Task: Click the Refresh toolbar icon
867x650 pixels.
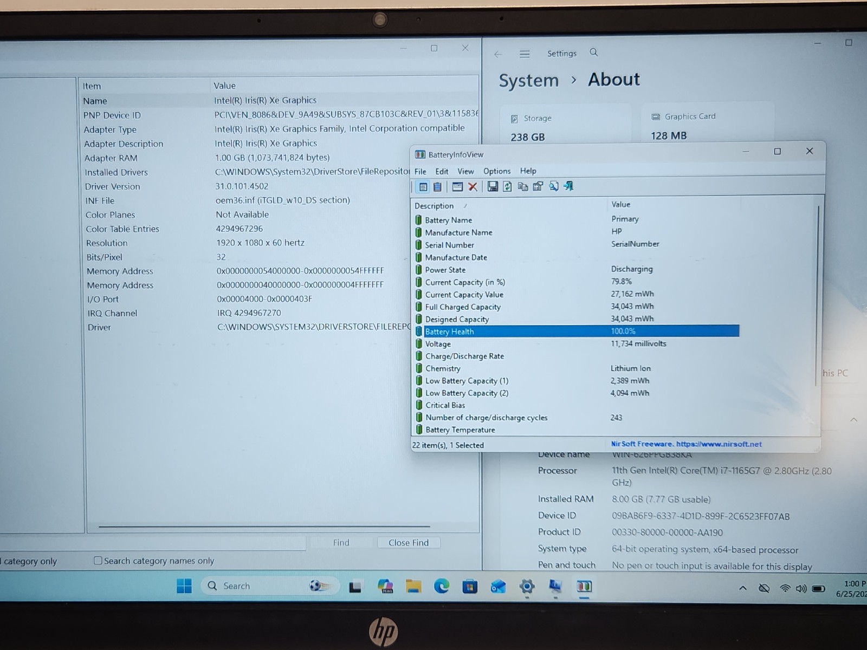Action: pos(507,187)
